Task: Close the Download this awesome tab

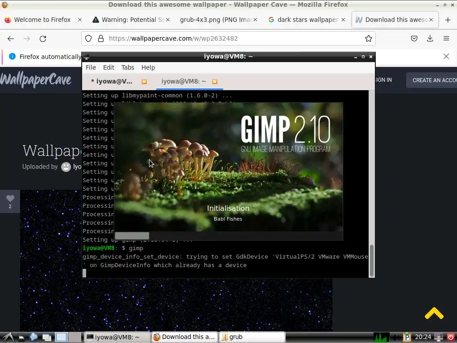Action: (x=431, y=20)
